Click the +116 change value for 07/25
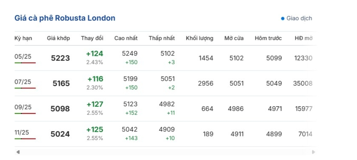The width and height of the screenshot is (357, 160). 95,79
